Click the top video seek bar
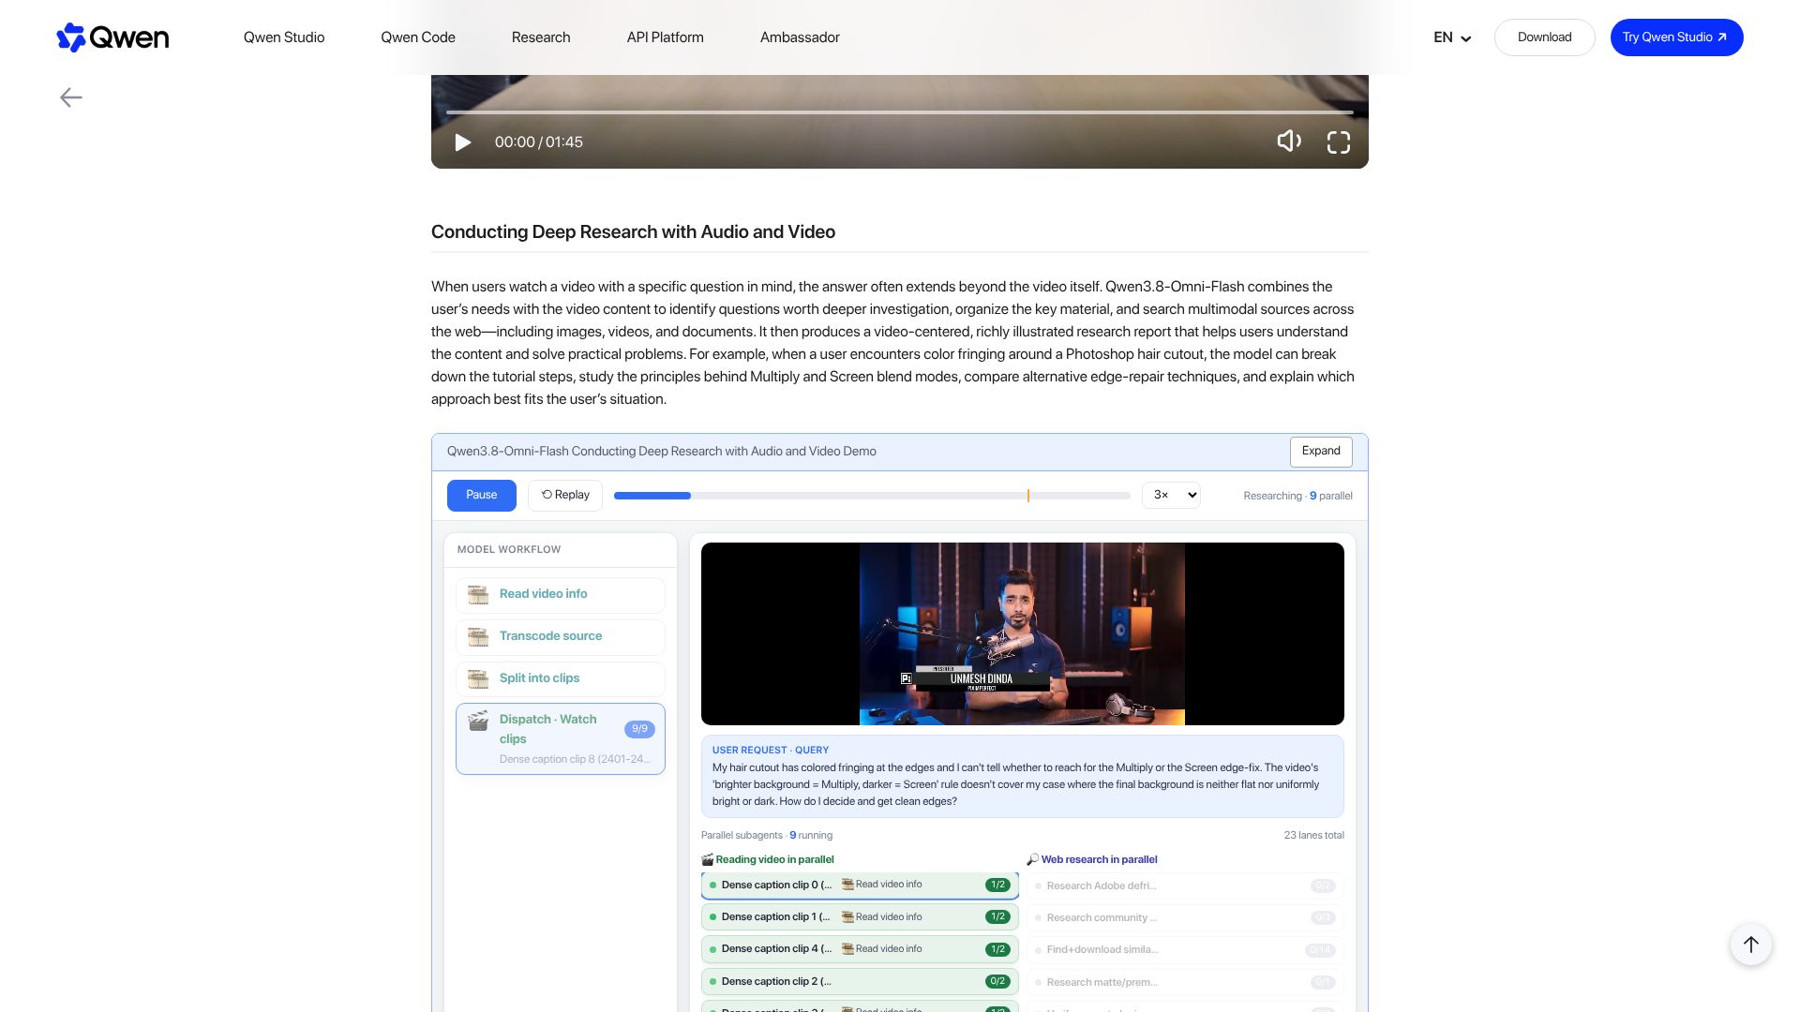 (899, 112)
